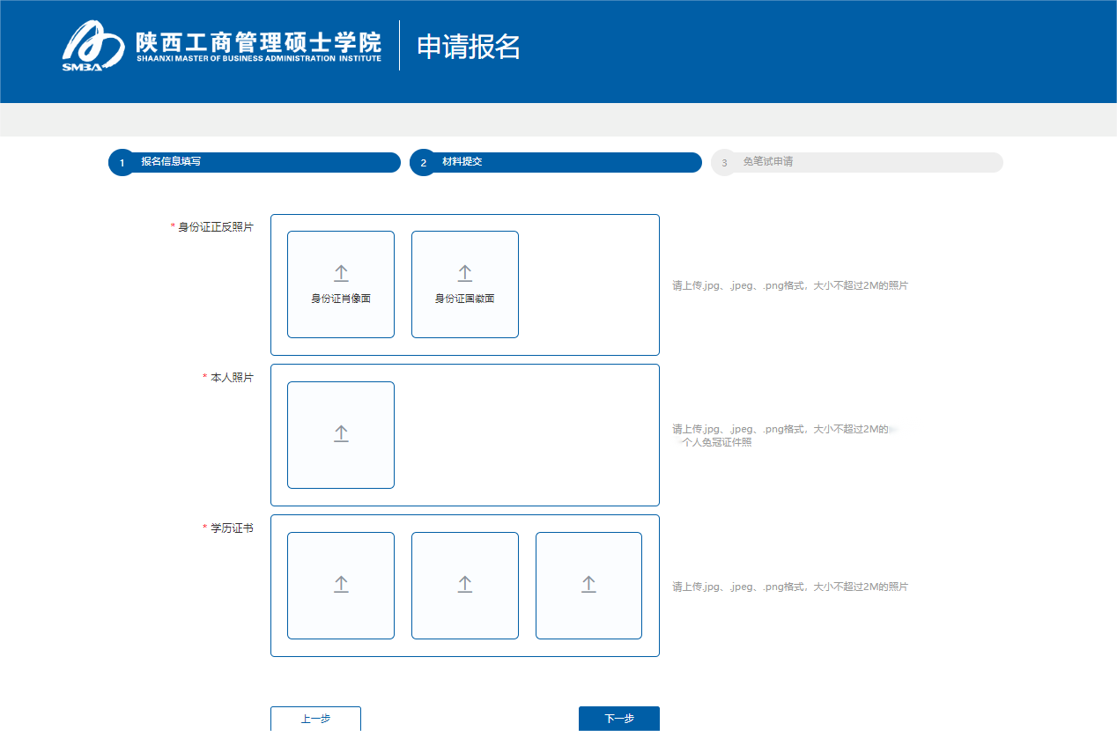The image size is (1117, 731).
Task: Upload the ID card national emblem side
Action: 464,284
